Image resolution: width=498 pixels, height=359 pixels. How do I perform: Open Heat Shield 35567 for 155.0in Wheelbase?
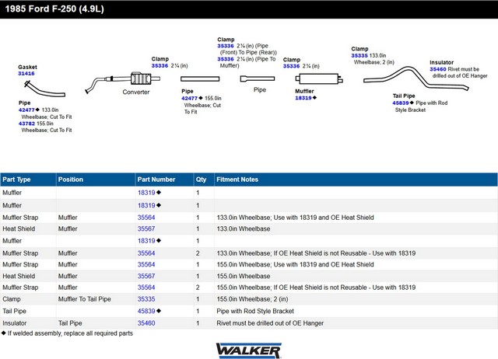tap(146, 276)
